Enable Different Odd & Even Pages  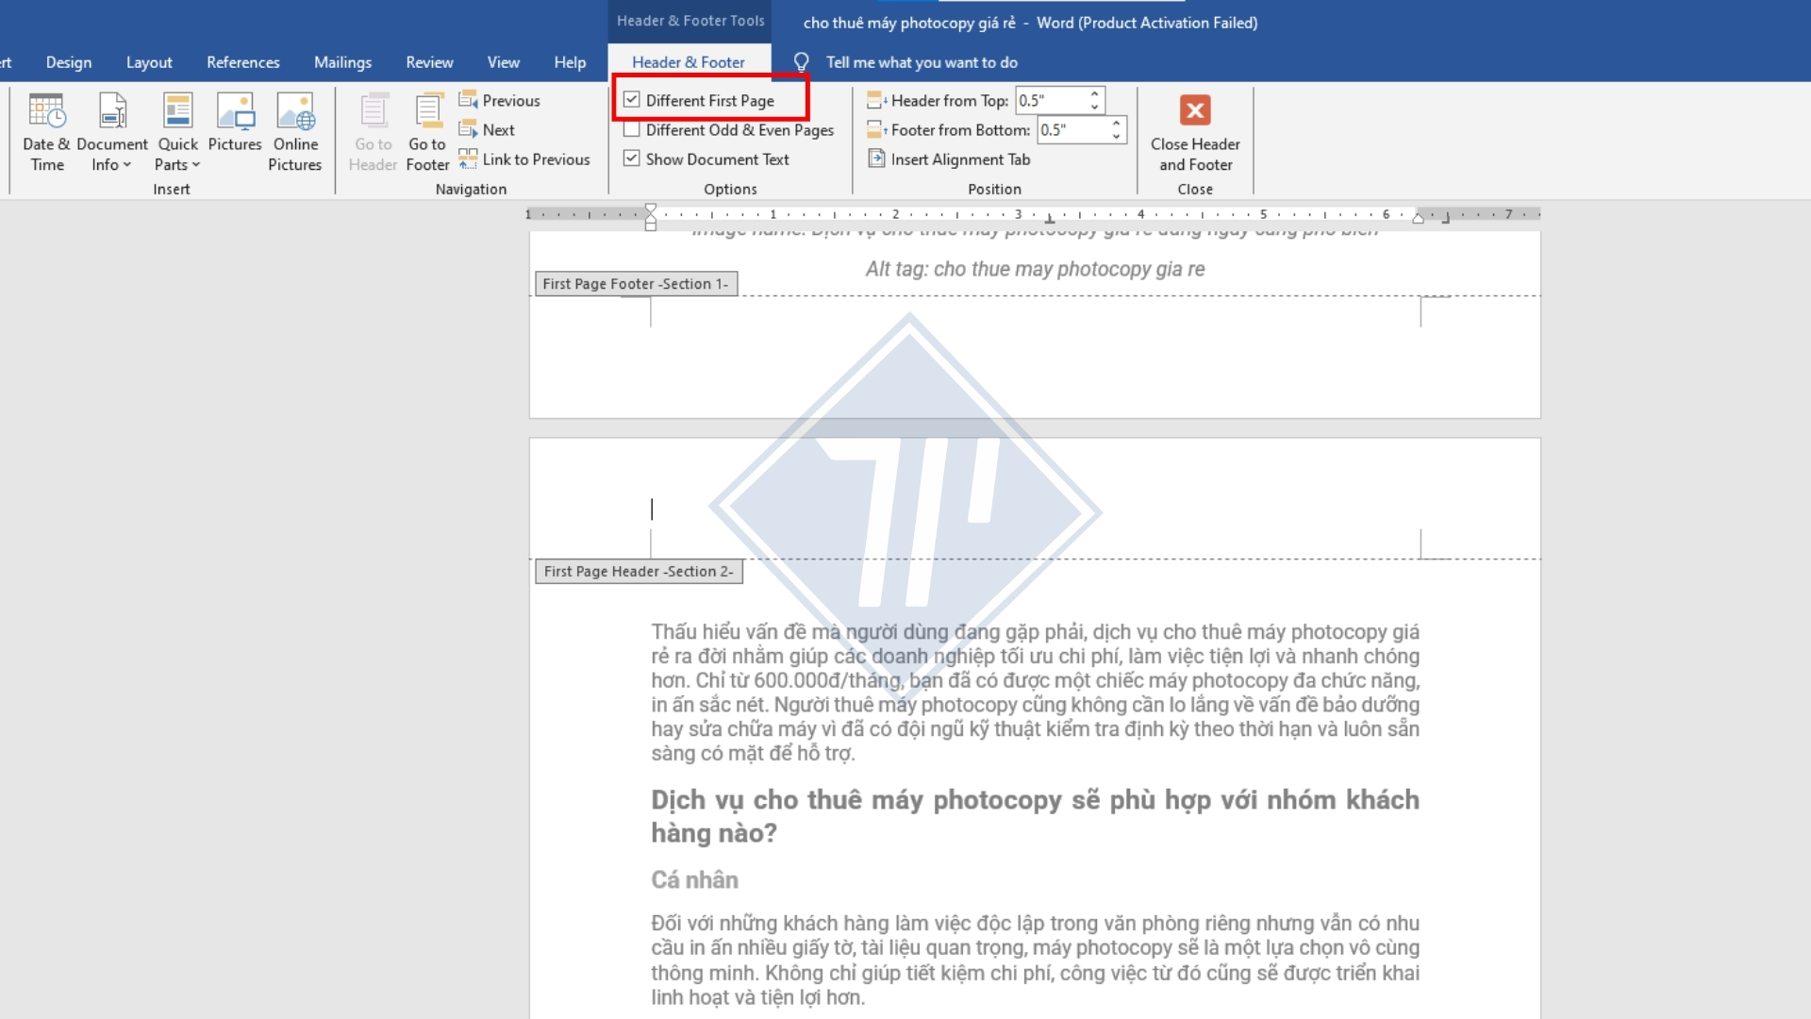click(x=632, y=129)
